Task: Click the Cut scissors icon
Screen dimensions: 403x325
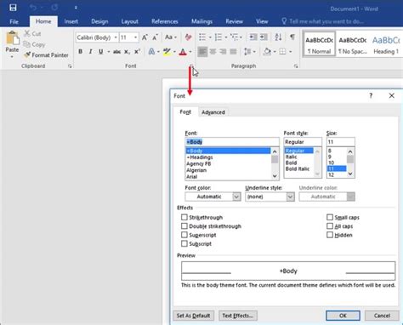Action: [x=27, y=34]
